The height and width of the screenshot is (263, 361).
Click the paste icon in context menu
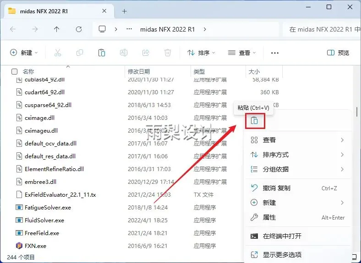254,120
